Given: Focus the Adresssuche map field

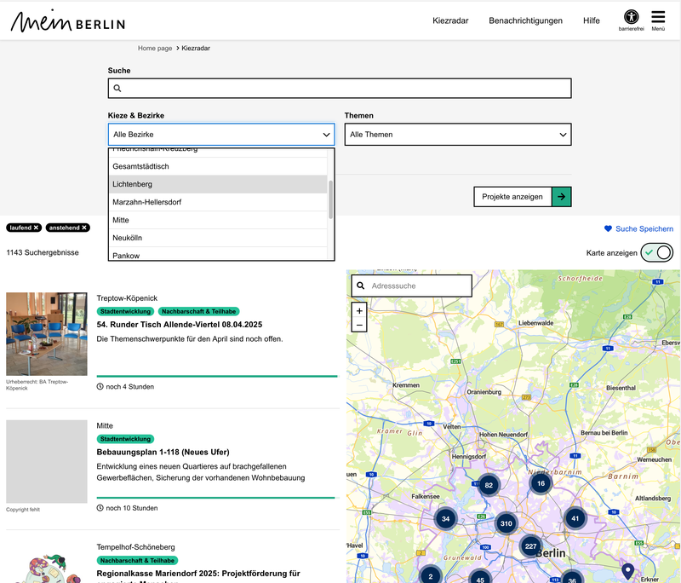Looking at the screenshot, I should 412,286.
